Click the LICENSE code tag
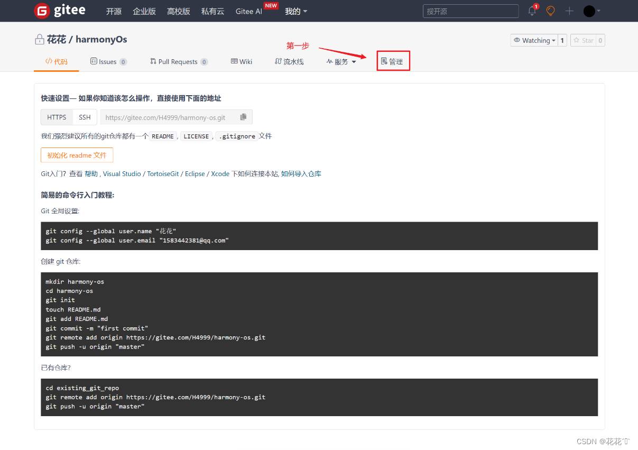The image size is (638, 450). coord(196,136)
